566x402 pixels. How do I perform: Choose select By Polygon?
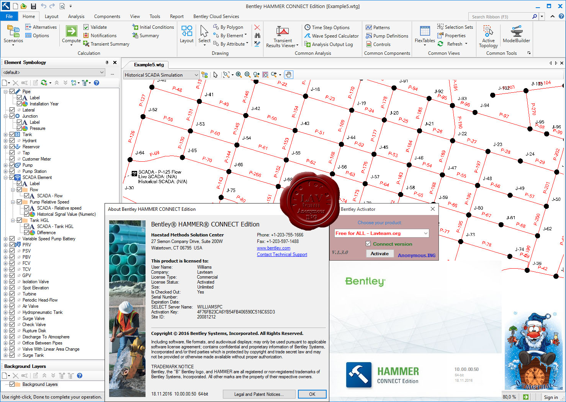coord(228,27)
